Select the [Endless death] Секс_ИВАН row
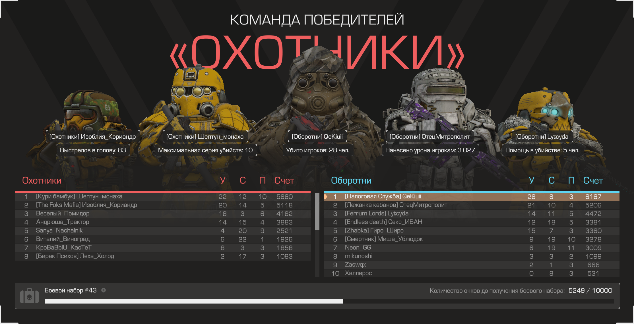This screenshot has height=324, width=634. (472, 222)
